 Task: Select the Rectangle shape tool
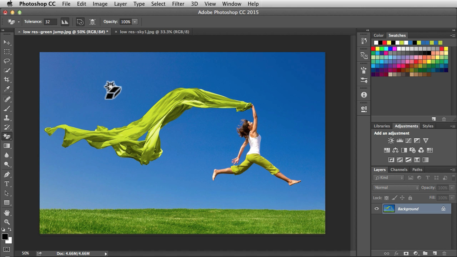(7, 202)
